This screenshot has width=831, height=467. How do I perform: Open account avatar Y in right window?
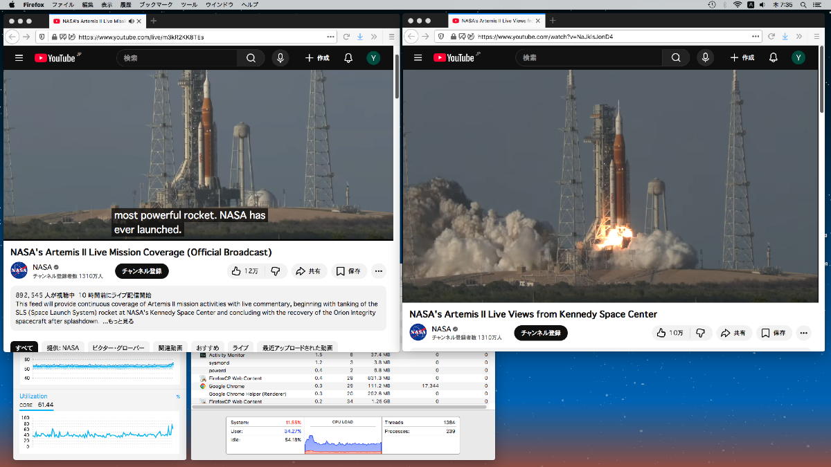click(798, 58)
